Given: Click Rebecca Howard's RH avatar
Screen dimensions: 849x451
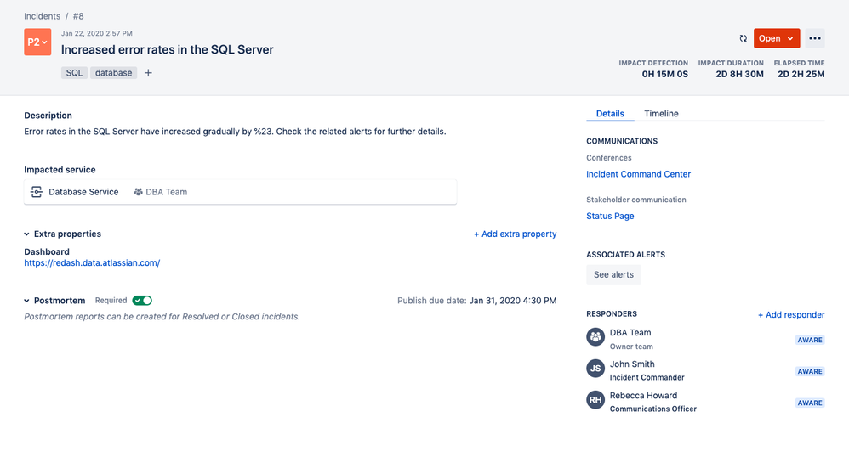Looking at the screenshot, I should point(595,400).
